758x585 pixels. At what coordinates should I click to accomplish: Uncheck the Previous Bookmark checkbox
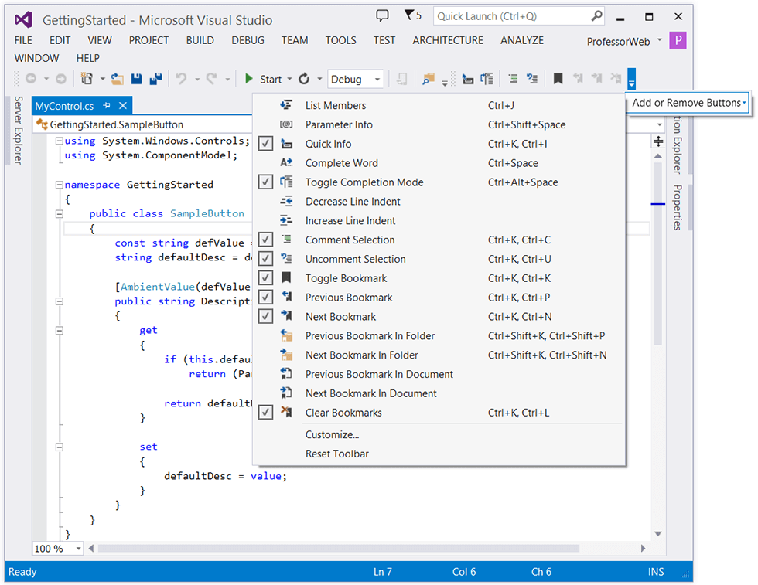coord(265,297)
